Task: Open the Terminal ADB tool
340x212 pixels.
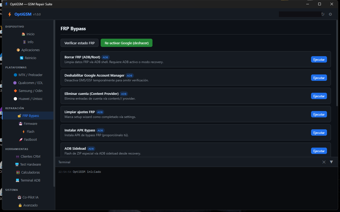Action: tap(28, 180)
